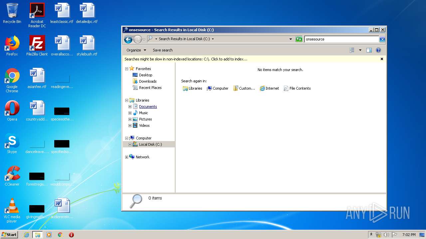The width and height of the screenshot is (426, 239).
Task: Open the recent pages dropdown beside Forward
Action: click(144, 39)
